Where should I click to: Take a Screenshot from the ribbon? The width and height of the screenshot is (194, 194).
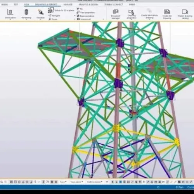(x=84, y=19)
